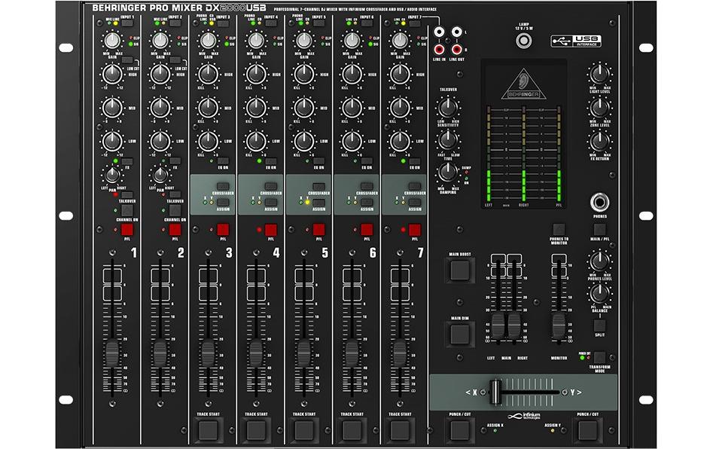Click Track Start button under channel 6
This screenshot has width=713, height=449.
[x=352, y=430]
